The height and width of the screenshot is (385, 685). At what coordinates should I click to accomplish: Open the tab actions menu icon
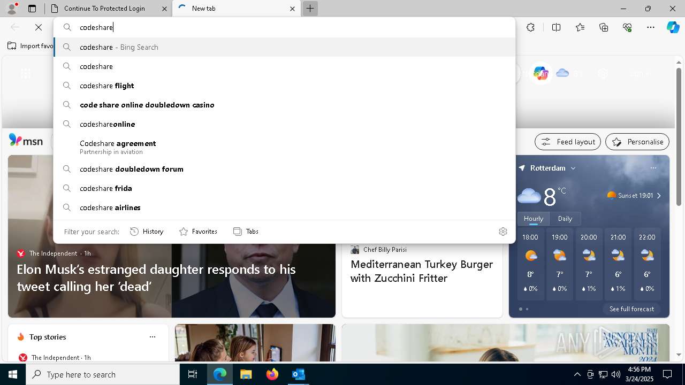tap(32, 9)
